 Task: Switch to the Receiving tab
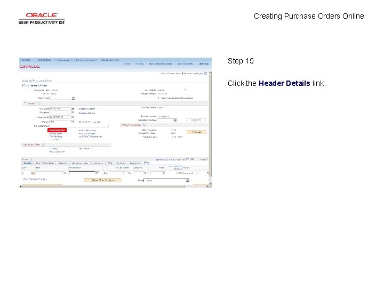coord(135,163)
